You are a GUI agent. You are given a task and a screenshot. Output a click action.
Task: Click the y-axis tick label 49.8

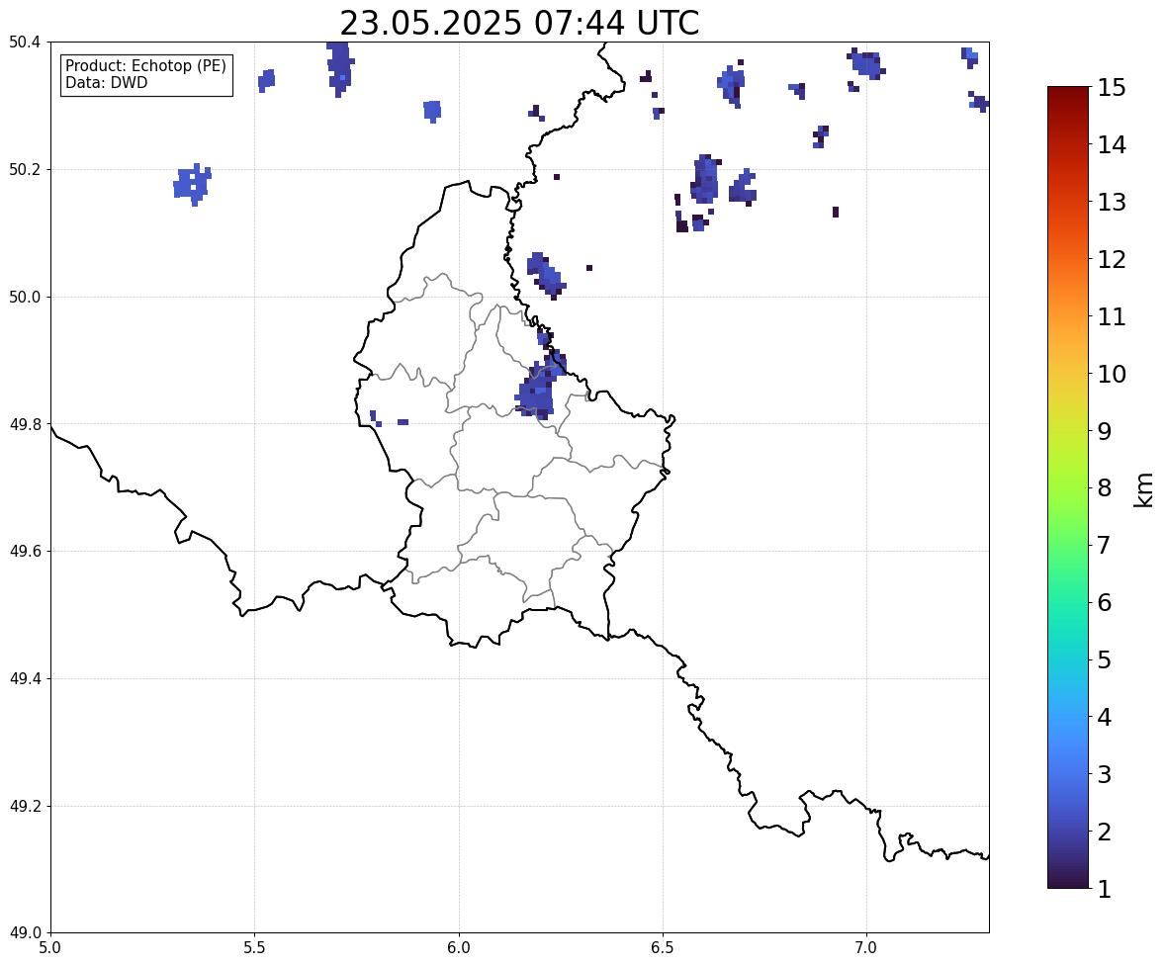tap(25, 424)
